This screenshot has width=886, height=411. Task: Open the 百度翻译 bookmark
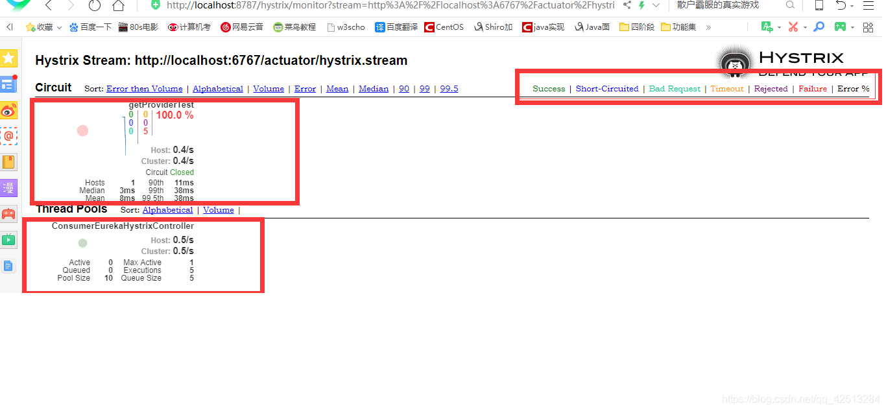click(x=396, y=27)
